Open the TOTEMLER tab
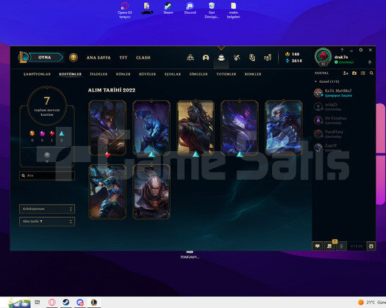Screen dimensions: 386x308 pyautogui.click(x=226, y=74)
